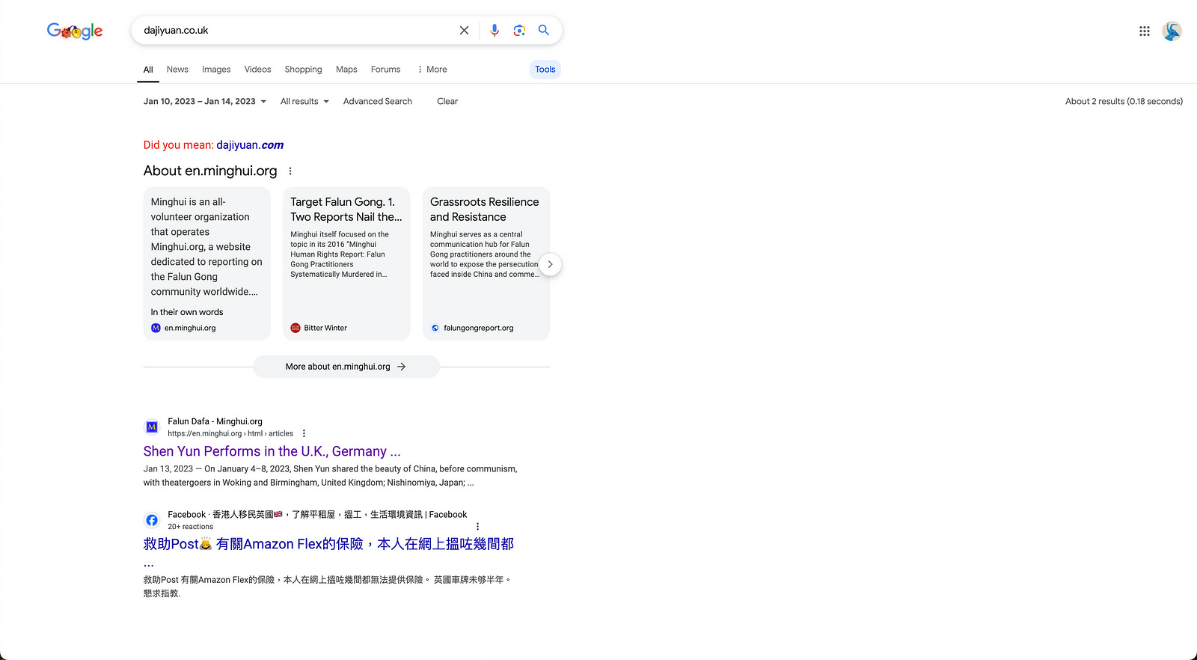Switch to the Maps tab
The width and height of the screenshot is (1197, 660).
346,70
